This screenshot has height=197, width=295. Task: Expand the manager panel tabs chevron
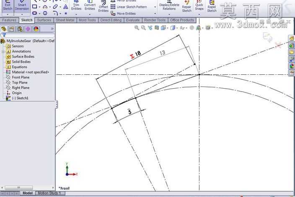(52, 29)
